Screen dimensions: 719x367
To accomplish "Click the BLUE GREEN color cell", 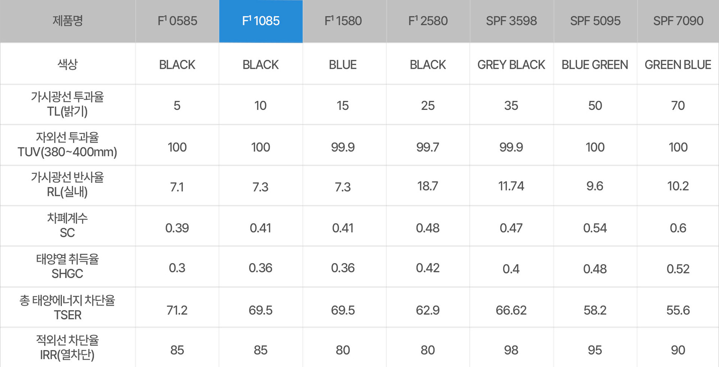I will 595,65.
